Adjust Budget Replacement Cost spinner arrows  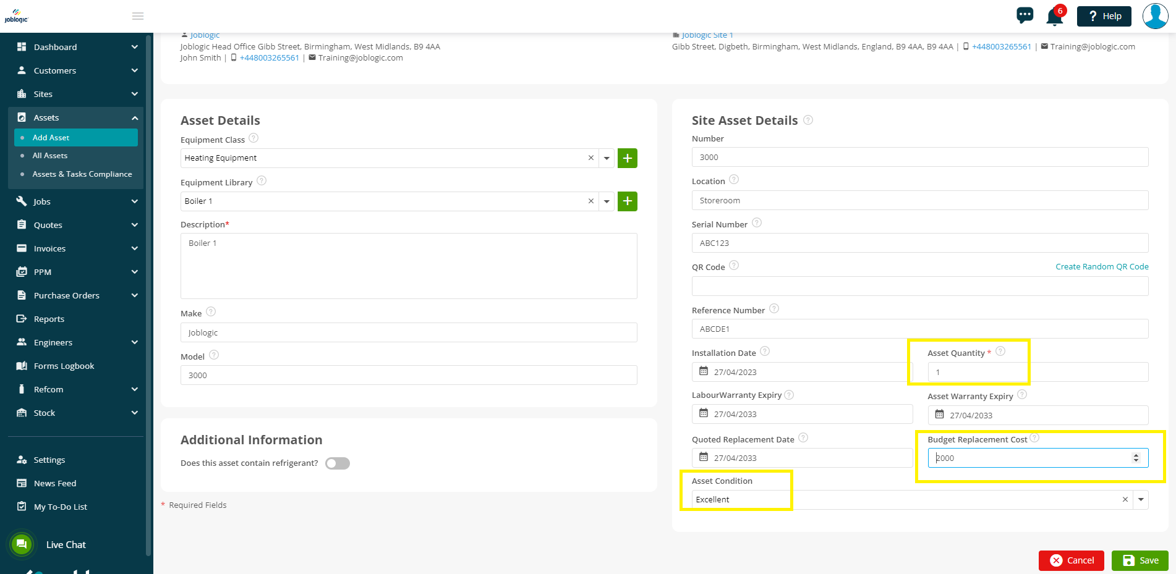coord(1136,458)
